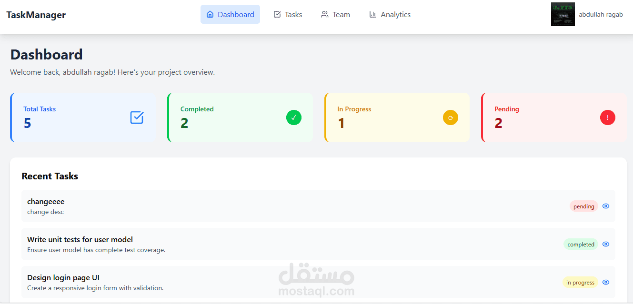Click the yellow clock icon on In Progress card
Viewport: 633px width, 304px height.
(450, 117)
